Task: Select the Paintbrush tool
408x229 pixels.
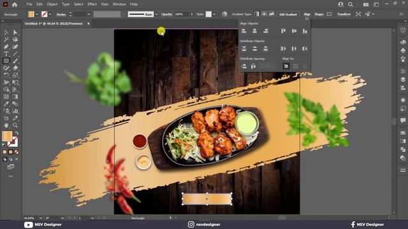Action: tap(15, 61)
